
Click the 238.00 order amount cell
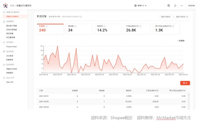point(155,102)
